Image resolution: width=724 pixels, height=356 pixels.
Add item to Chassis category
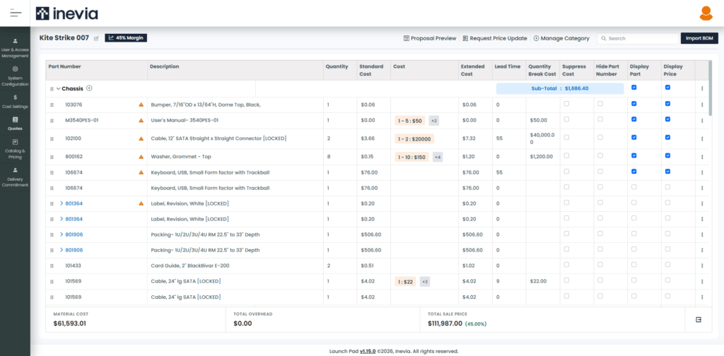coord(90,88)
